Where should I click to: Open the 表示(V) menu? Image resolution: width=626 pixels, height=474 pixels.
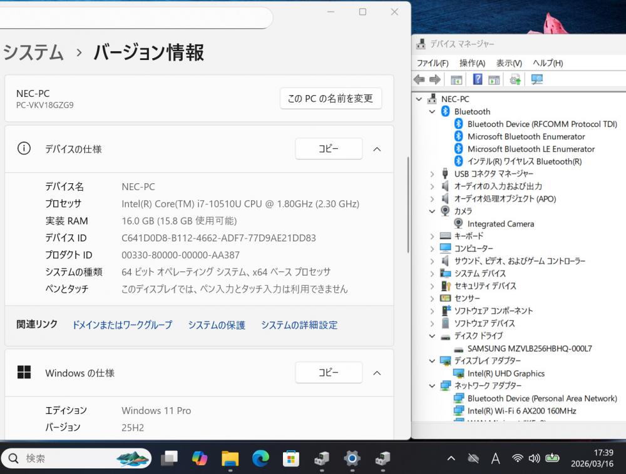click(x=509, y=63)
